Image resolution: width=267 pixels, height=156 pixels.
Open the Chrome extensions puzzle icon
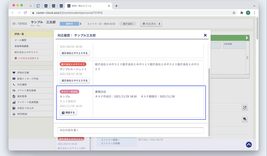(x=242, y=13)
